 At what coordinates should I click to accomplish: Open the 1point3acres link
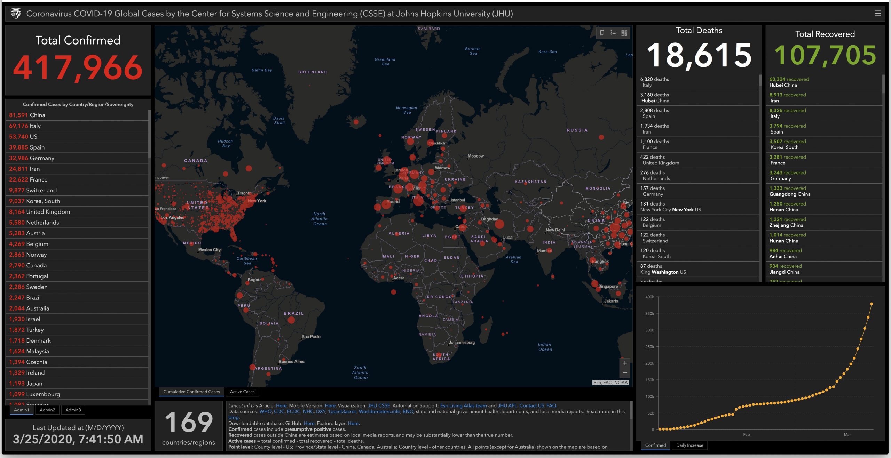click(x=342, y=411)
